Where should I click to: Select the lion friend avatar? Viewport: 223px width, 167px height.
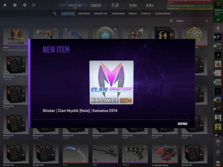(x=218, y=100)
